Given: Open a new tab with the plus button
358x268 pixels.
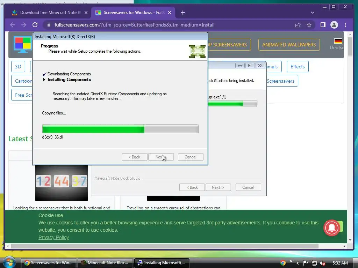Looking at the screenshot, I should pyautogui.click(x=182, y=13).
